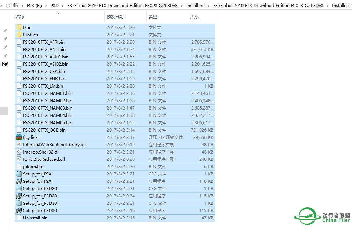Click the FSG2010FTX_NAM03.bin file icon

click(x=19, y=108)
